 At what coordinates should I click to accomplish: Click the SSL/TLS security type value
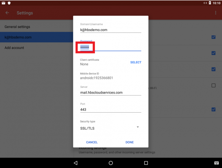[87, 128]
